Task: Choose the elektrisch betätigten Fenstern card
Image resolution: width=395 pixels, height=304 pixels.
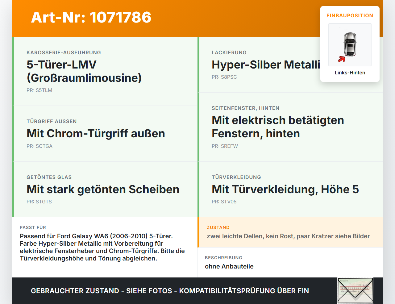Action: coord(290,127)
